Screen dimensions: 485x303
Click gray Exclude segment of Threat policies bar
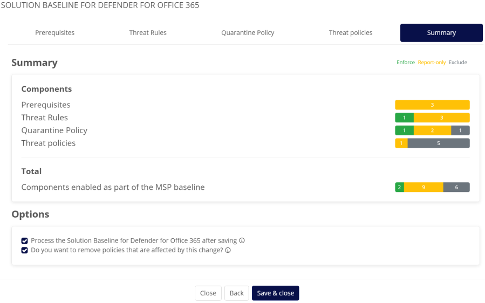click(x=439, y=143)
